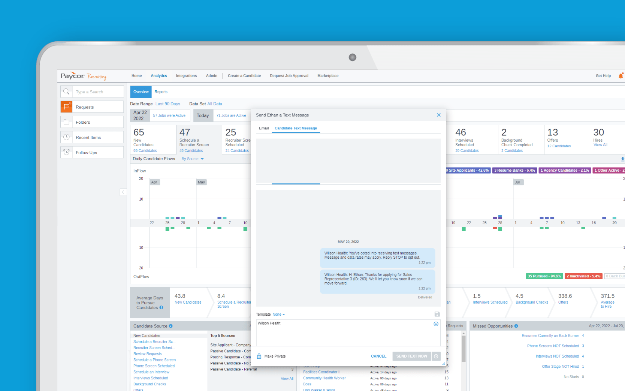Open the 45 Candidates link
625x391 pixels.
(191, 151)
